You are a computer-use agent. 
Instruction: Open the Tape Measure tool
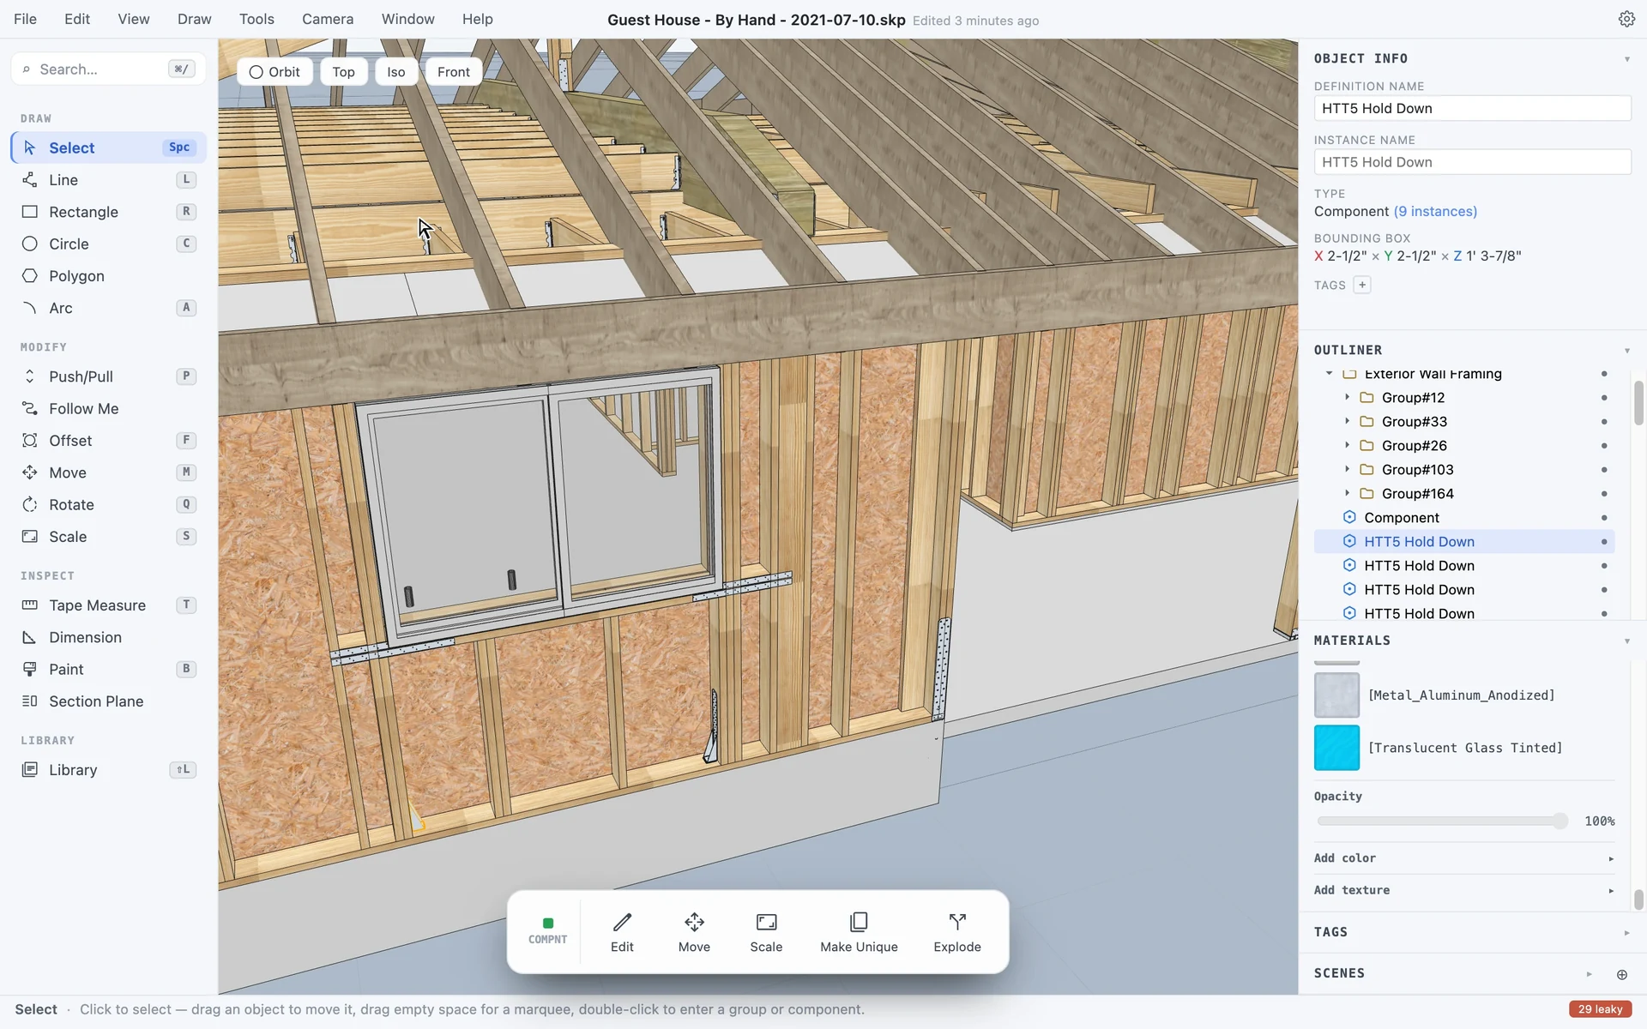[x=109, y=605]
